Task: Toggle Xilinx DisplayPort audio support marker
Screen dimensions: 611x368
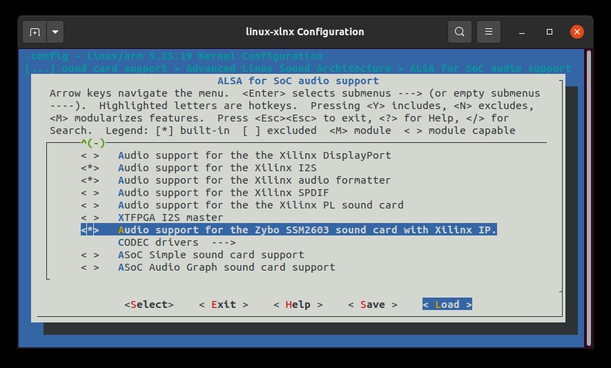Action: click(x=90, y=155)
